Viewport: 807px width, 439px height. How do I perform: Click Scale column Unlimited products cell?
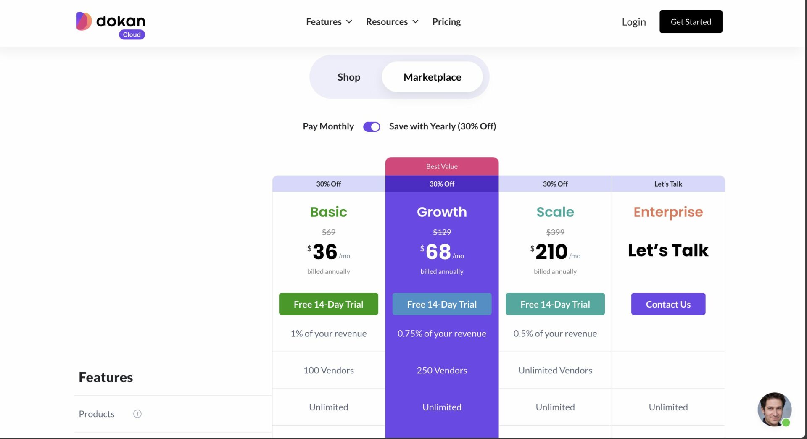555,407
